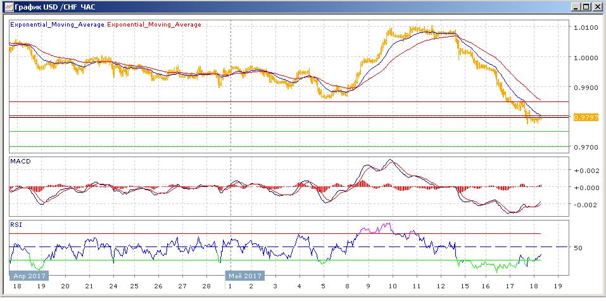The height and width of the screenshot is (301, 606).
Task: Click the 0.9700 price axis label
Action: click(x=586, y=148)
